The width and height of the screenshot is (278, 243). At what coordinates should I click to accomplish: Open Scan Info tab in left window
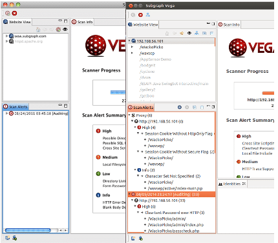[82, 22]
